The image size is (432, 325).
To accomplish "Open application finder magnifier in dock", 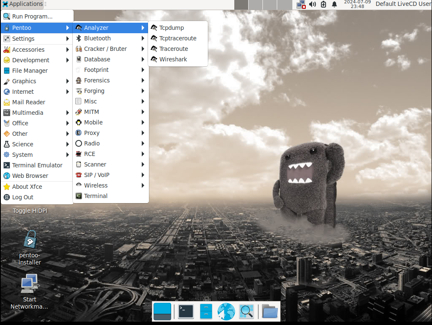I will tap(246, 312).
